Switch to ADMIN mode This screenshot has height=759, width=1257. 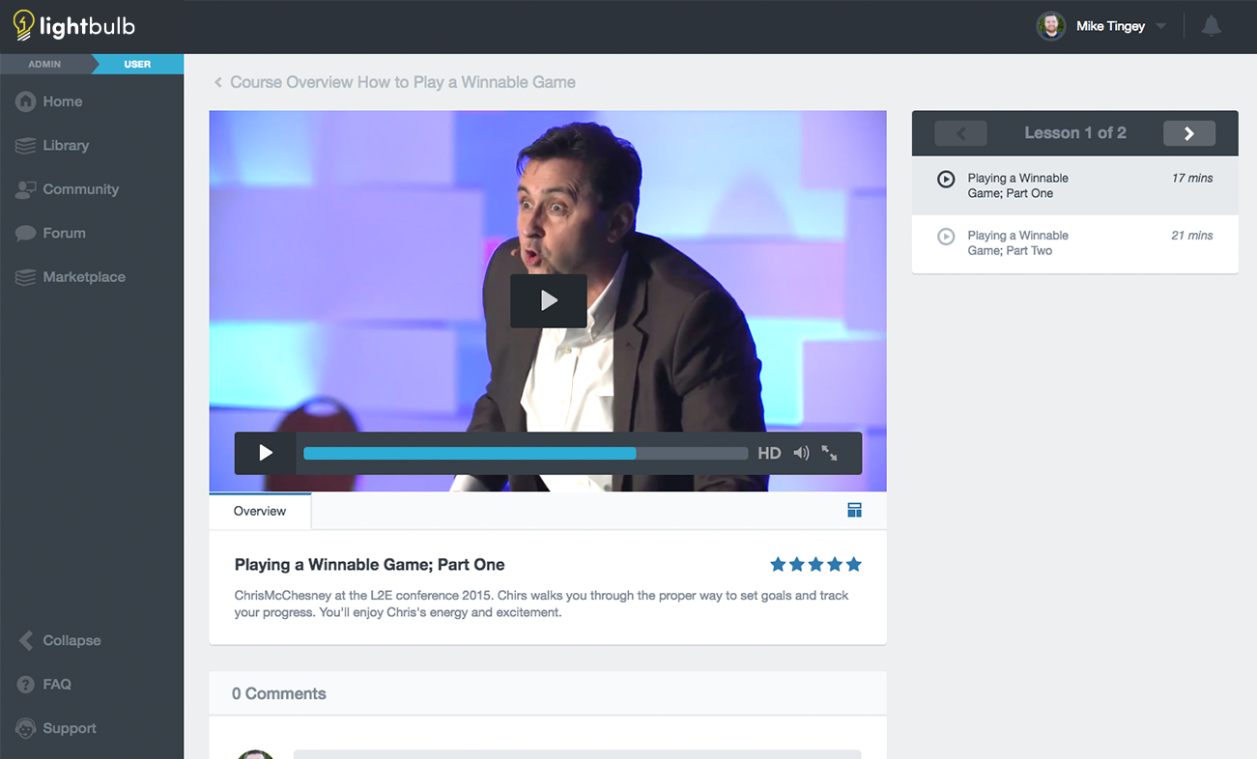(x=45, y=64)
